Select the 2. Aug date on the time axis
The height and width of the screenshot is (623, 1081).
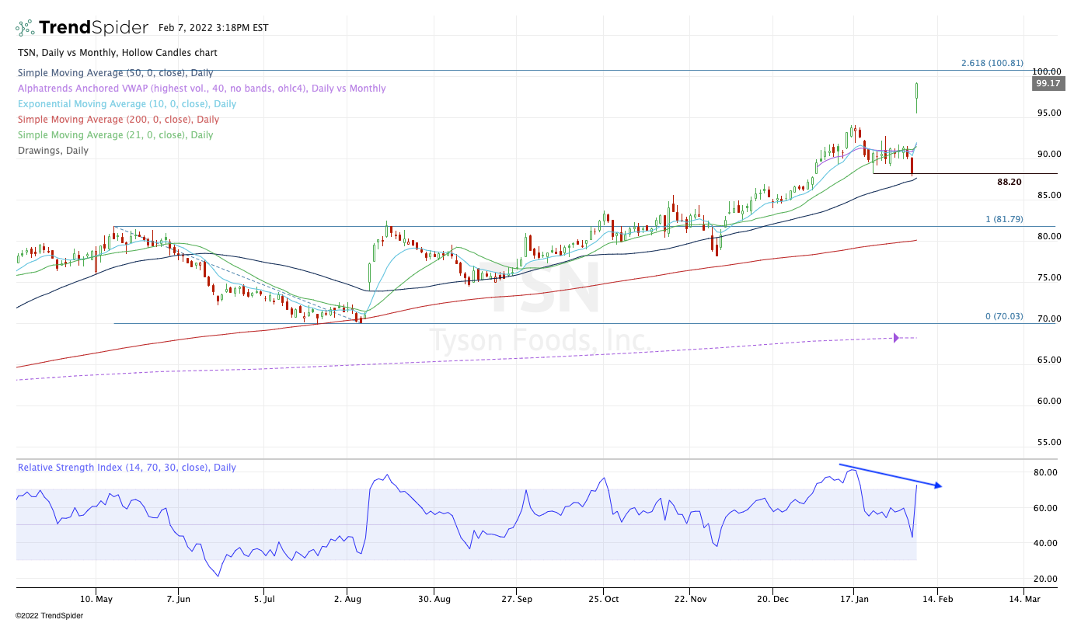pyautogui.click(x=347, y=599)
